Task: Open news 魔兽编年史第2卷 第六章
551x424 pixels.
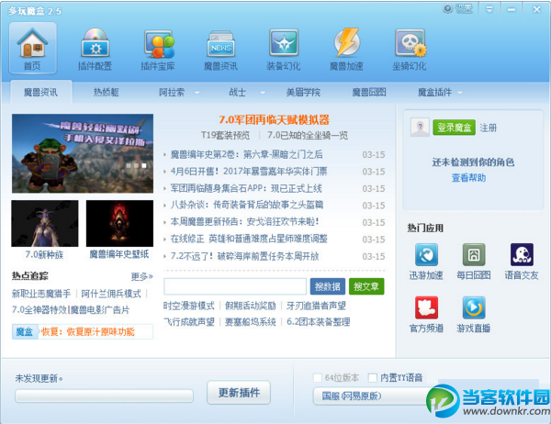Action: [x=247, y=154]
